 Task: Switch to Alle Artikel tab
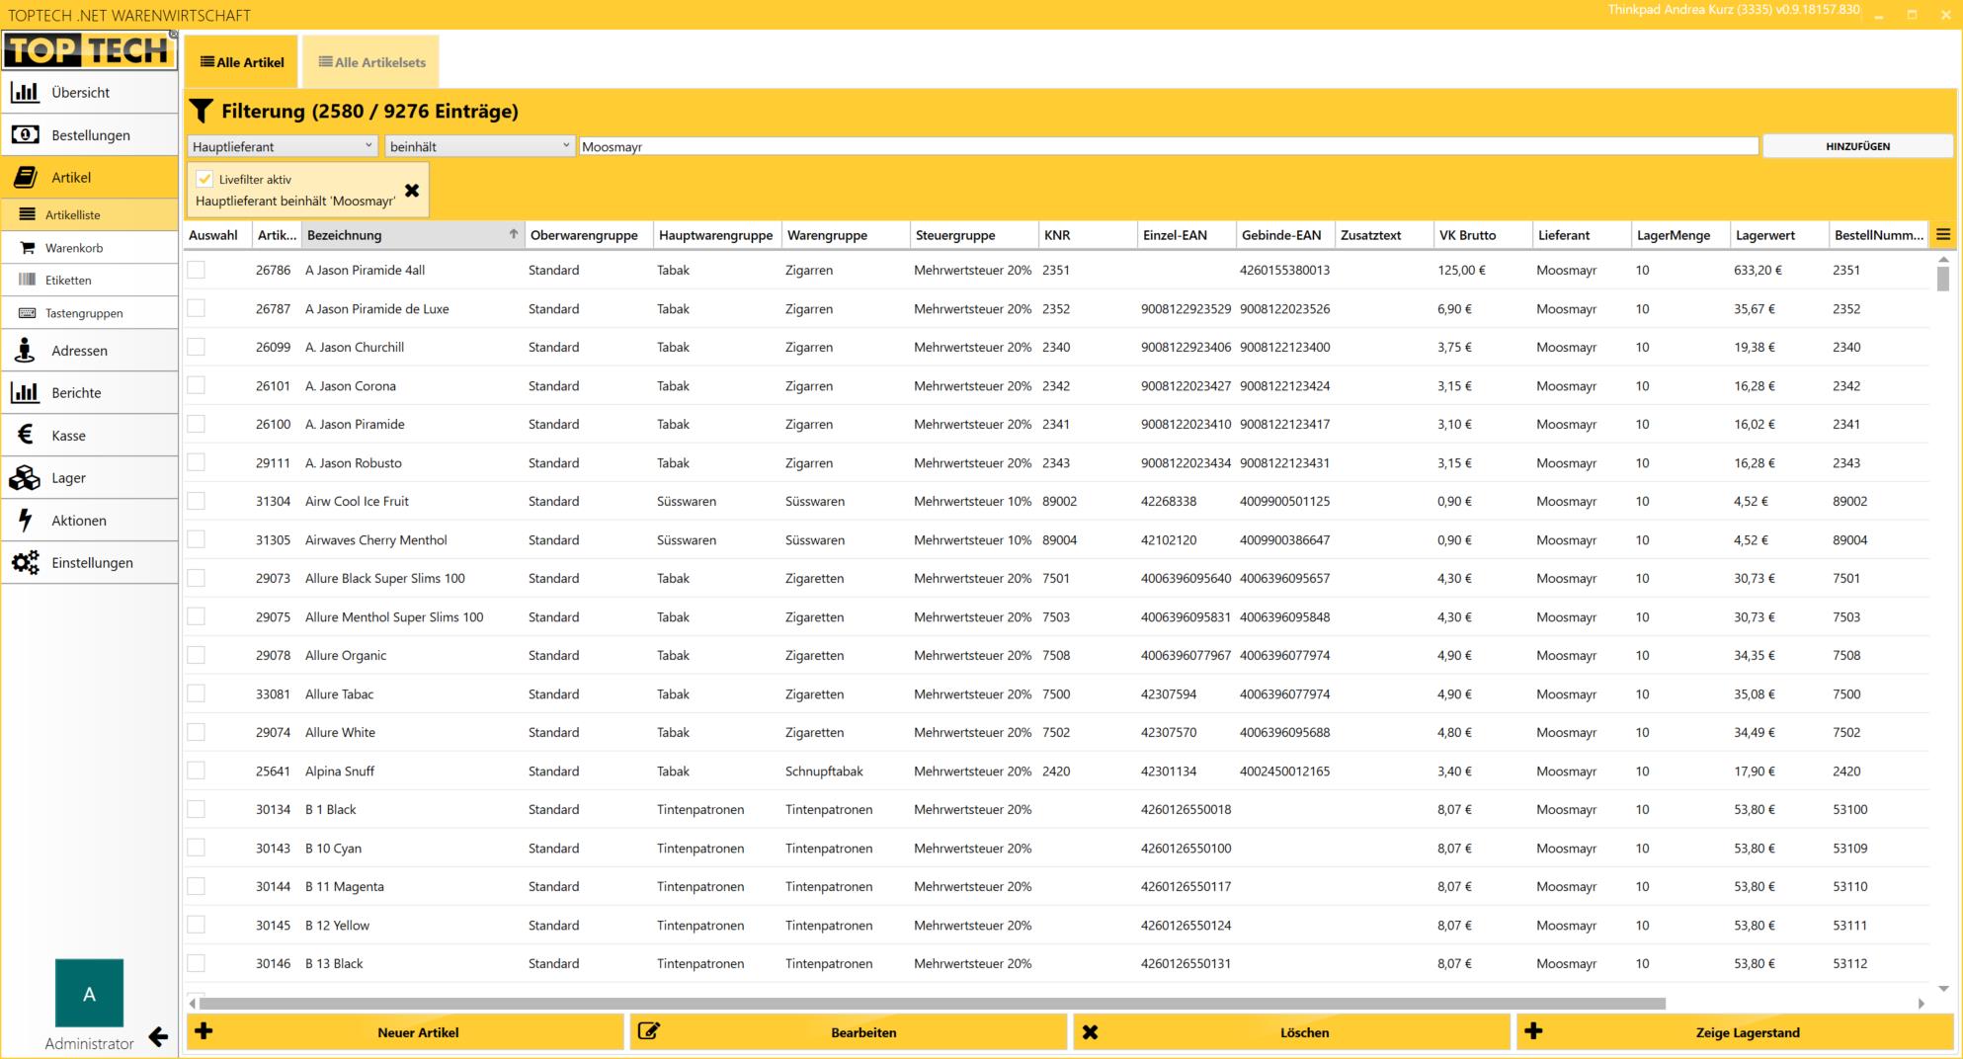coord(242,62)
